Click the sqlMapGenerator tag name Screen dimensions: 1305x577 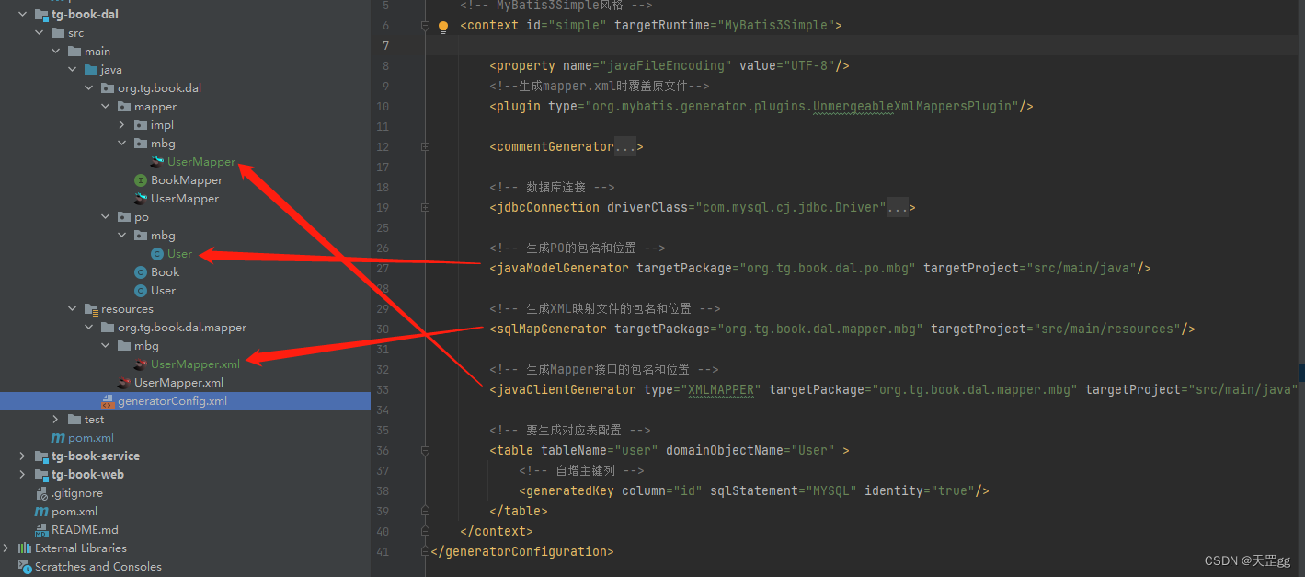coord(552,329)
